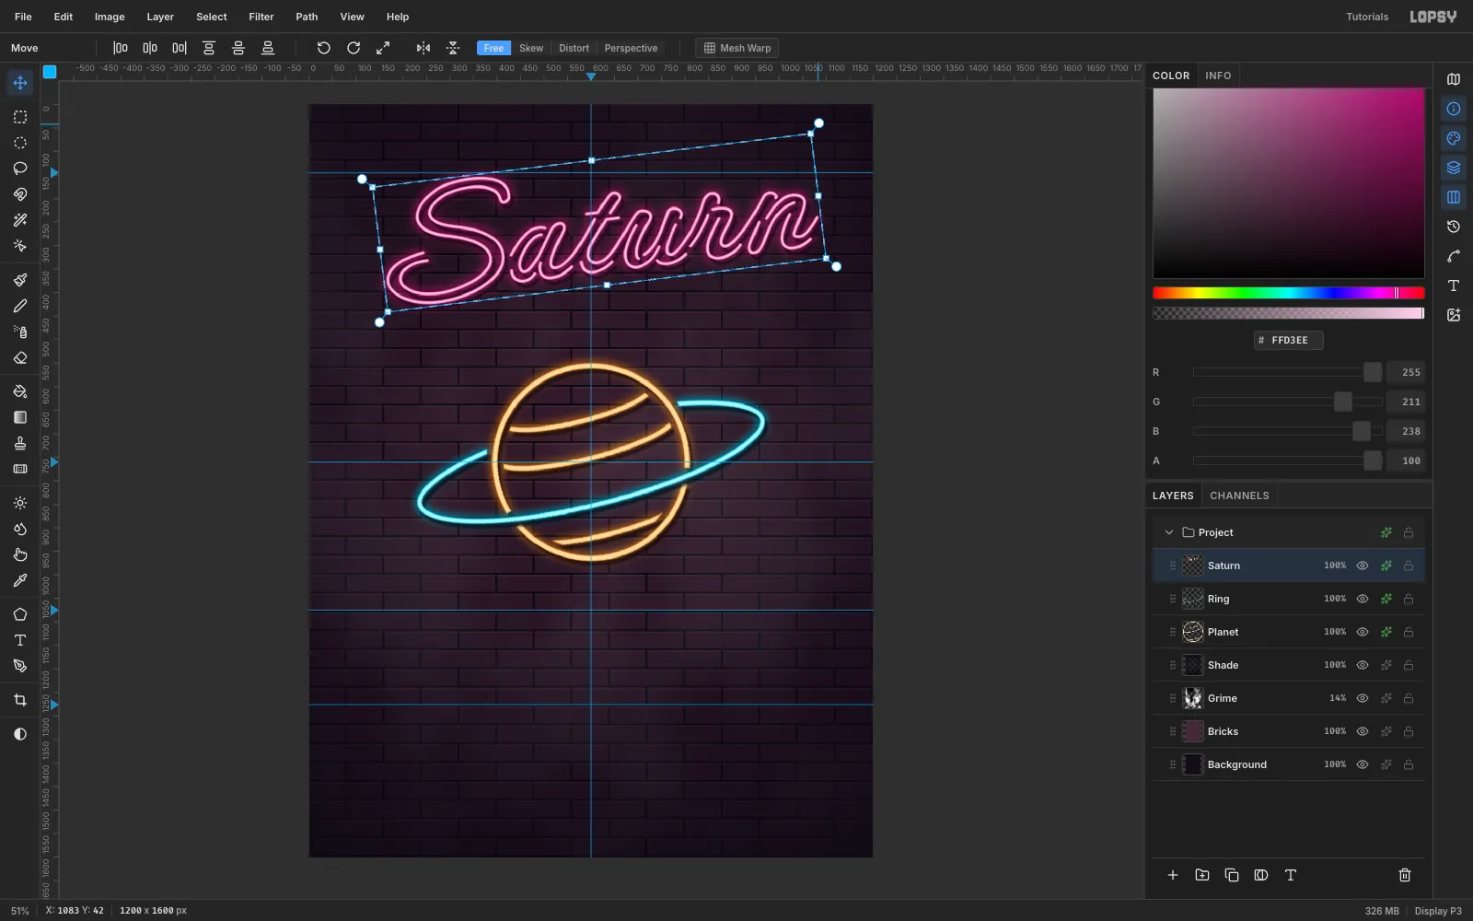The width and height of the screenshot is (1473, 921).
Task: Select the Brush tool
Action: tap(20, 280)
